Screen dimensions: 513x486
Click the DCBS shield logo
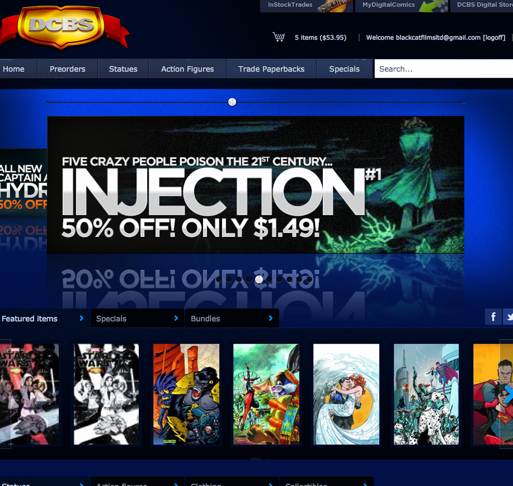[62, 26]
